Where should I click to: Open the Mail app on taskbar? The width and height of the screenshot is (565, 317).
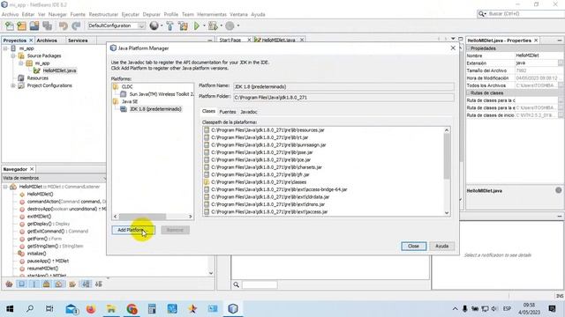tap(72, 309)
